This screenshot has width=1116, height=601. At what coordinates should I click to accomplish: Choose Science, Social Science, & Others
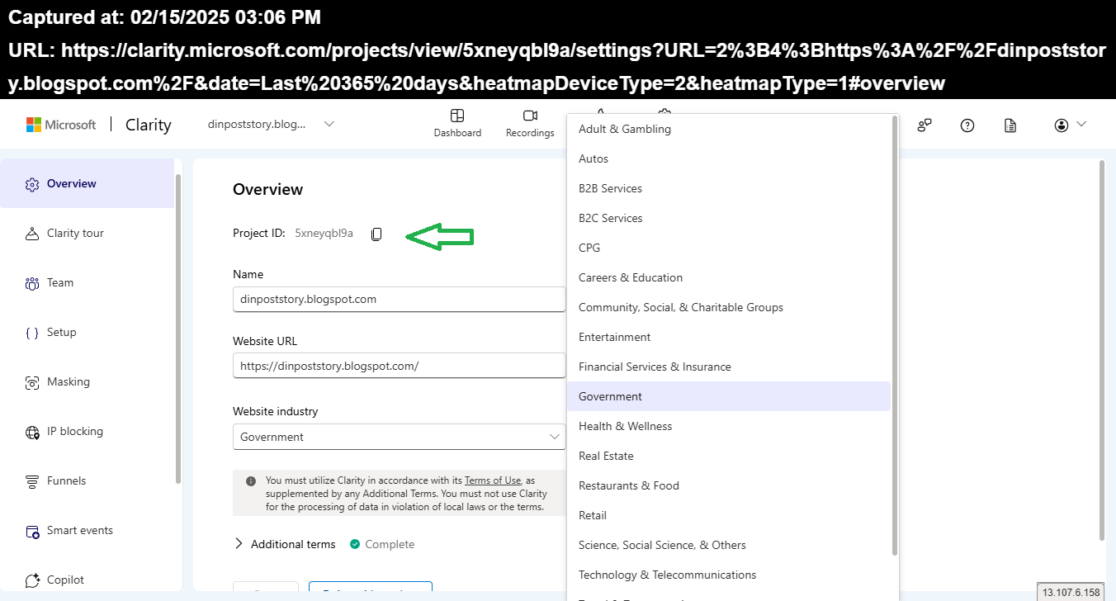729,545
